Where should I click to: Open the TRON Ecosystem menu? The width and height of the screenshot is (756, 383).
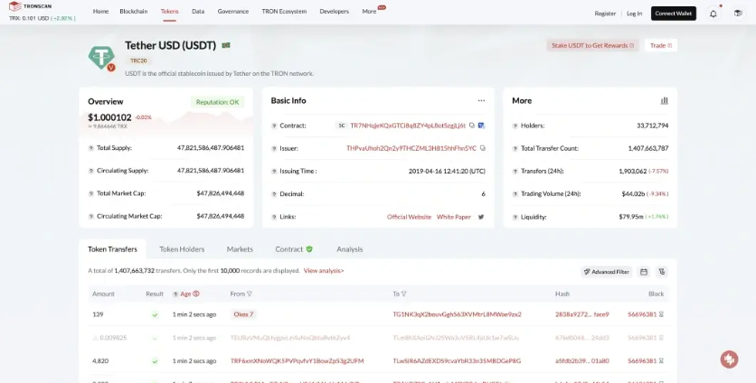pyautogui.click(x=284, y=12)
